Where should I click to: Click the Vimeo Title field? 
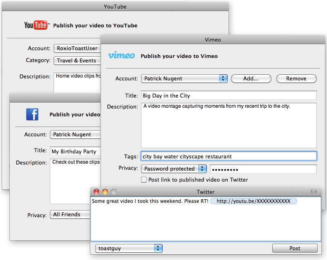[228, 96]
